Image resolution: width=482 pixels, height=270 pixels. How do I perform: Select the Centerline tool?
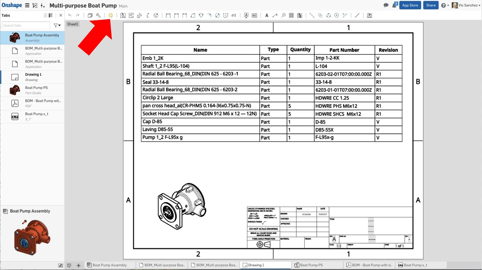point(312,15)
